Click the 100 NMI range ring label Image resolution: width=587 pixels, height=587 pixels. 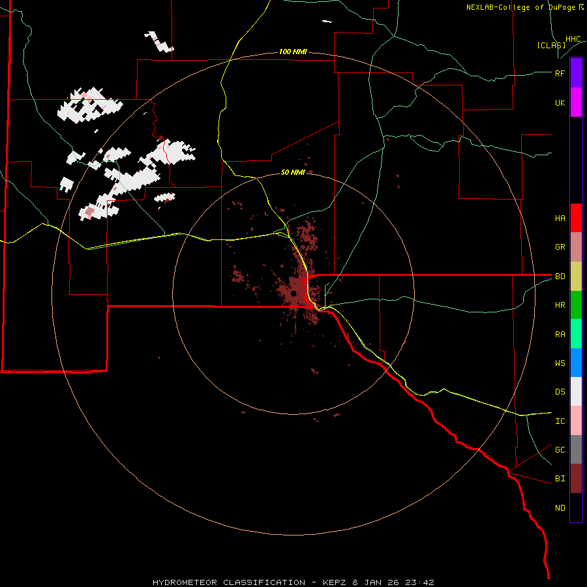coord(293,52)
